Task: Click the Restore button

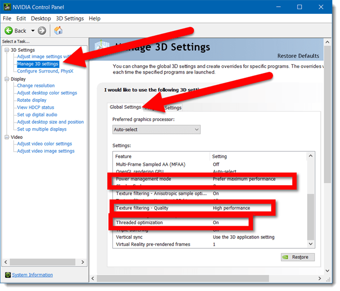Action: point(298,257)
